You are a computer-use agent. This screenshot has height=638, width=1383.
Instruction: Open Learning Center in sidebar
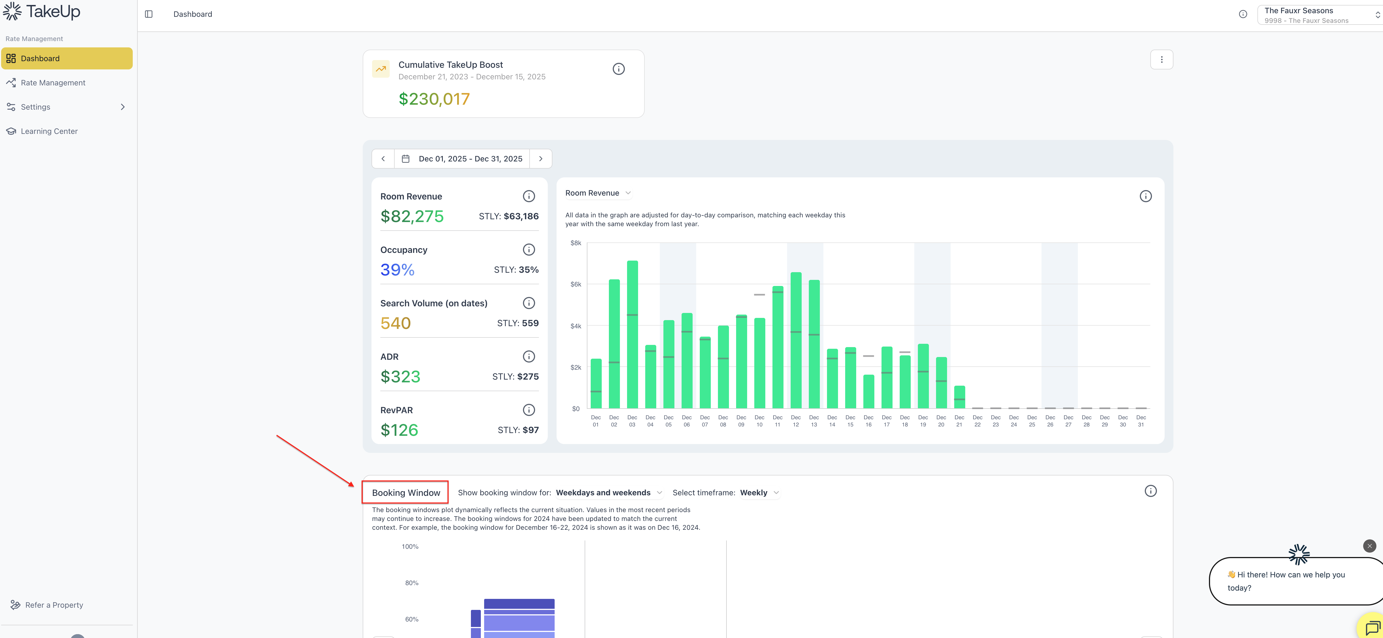pyautogui.click(x=49, y=131)
